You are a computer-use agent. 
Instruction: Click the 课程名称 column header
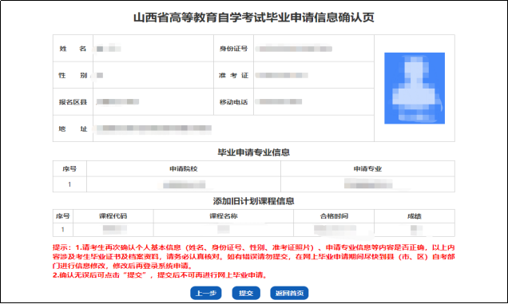pyautogui.click(x=224, y=216)
